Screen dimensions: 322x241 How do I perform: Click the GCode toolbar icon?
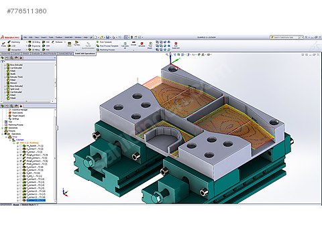click(133, 44)
